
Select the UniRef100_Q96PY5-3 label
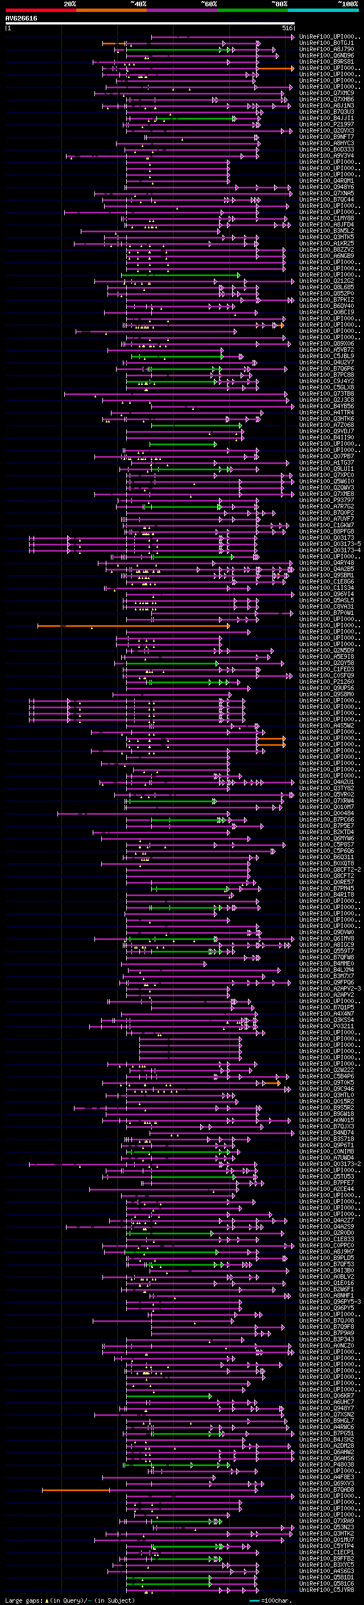click(330, 1302)
